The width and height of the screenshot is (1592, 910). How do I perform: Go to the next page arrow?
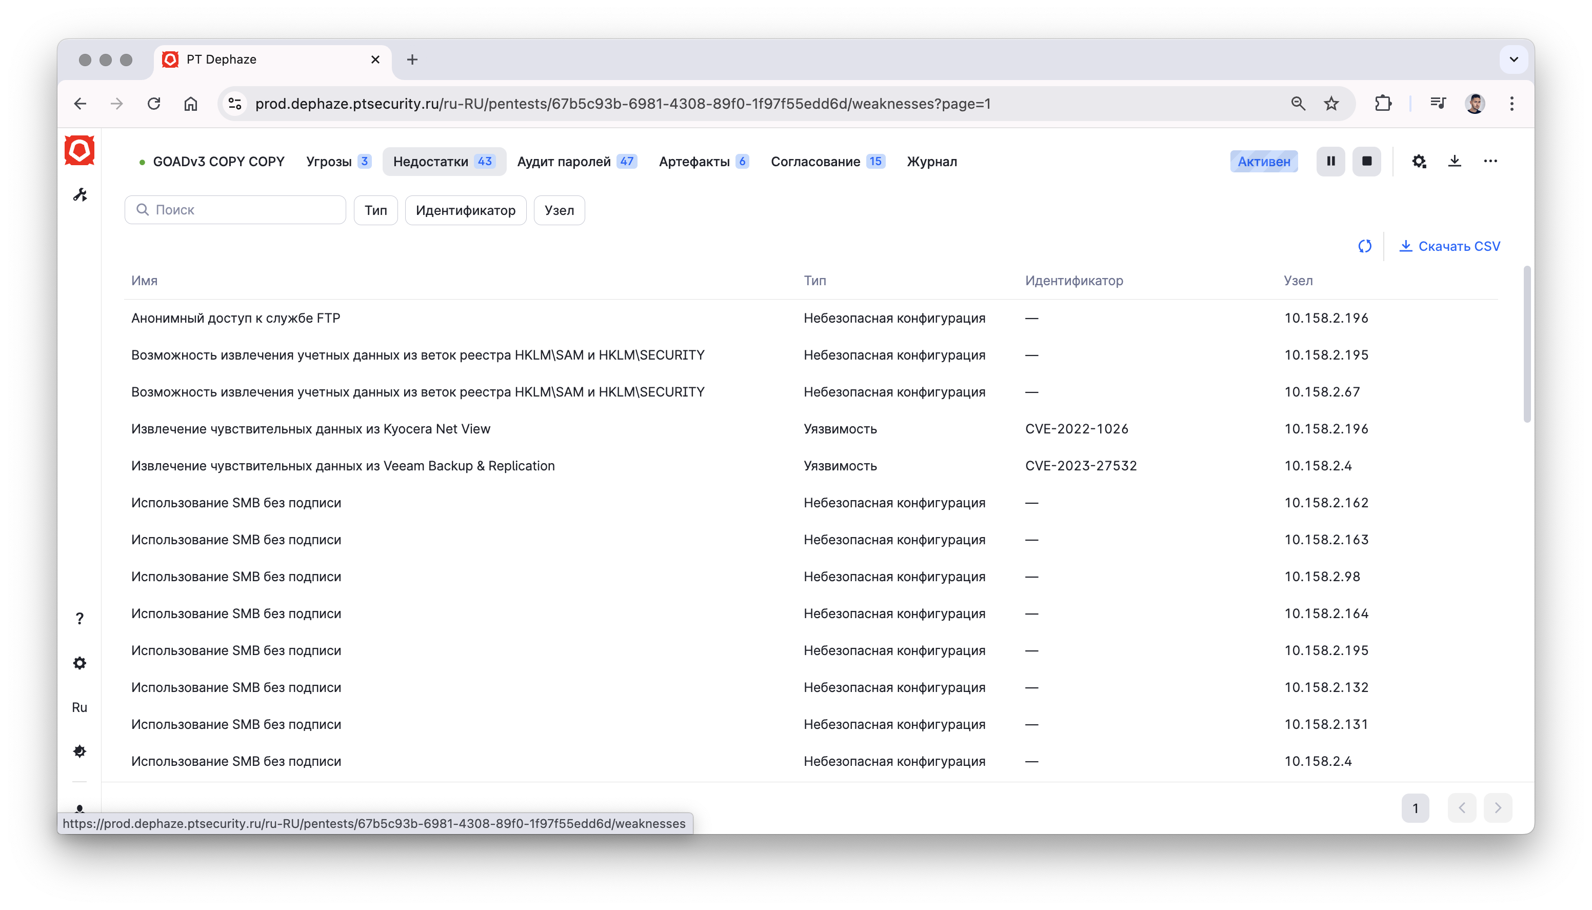[1498, 808]
